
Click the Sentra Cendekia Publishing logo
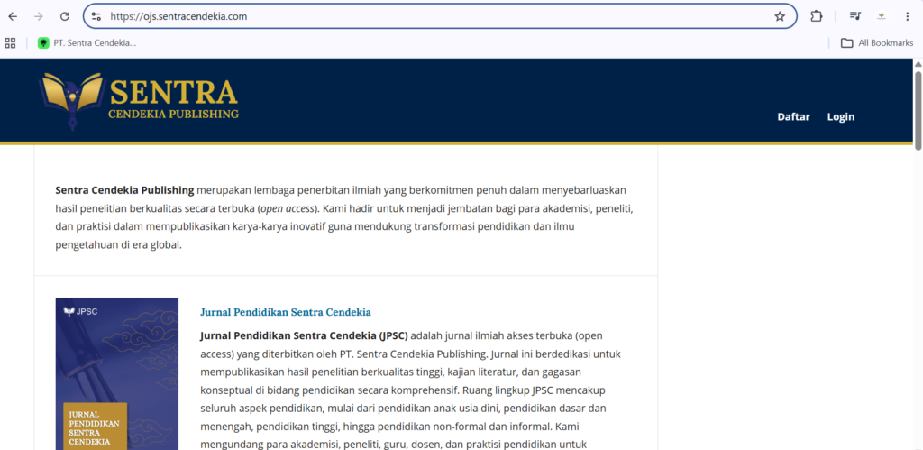click(138, 100)
